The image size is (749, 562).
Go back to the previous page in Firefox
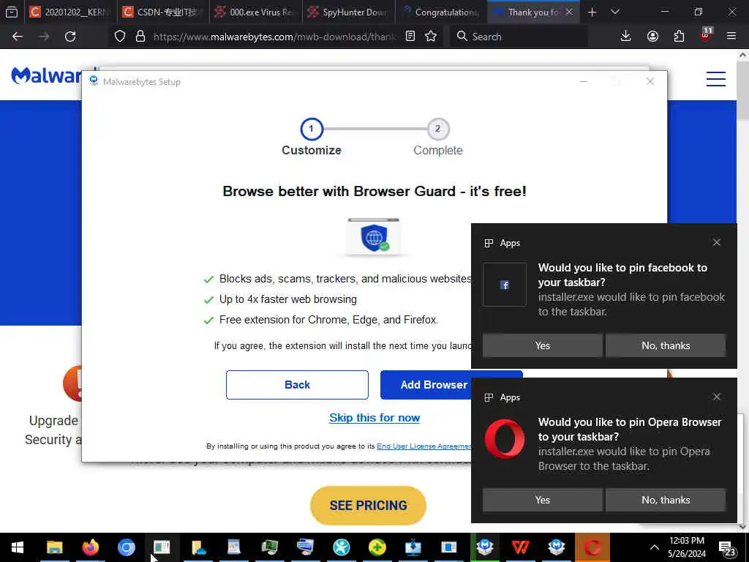pos(18,37)
